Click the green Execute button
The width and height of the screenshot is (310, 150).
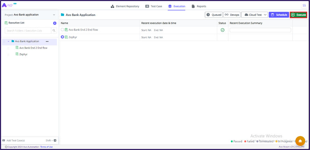pyautogui.click(x=299, y=15)
